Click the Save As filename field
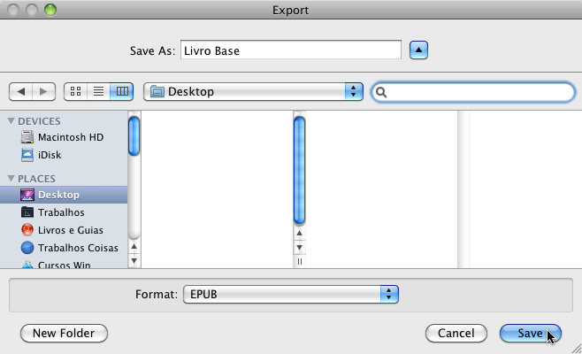The height and width of the screenshot is (354, 582). pyautogui.click(x=291, y=50)
